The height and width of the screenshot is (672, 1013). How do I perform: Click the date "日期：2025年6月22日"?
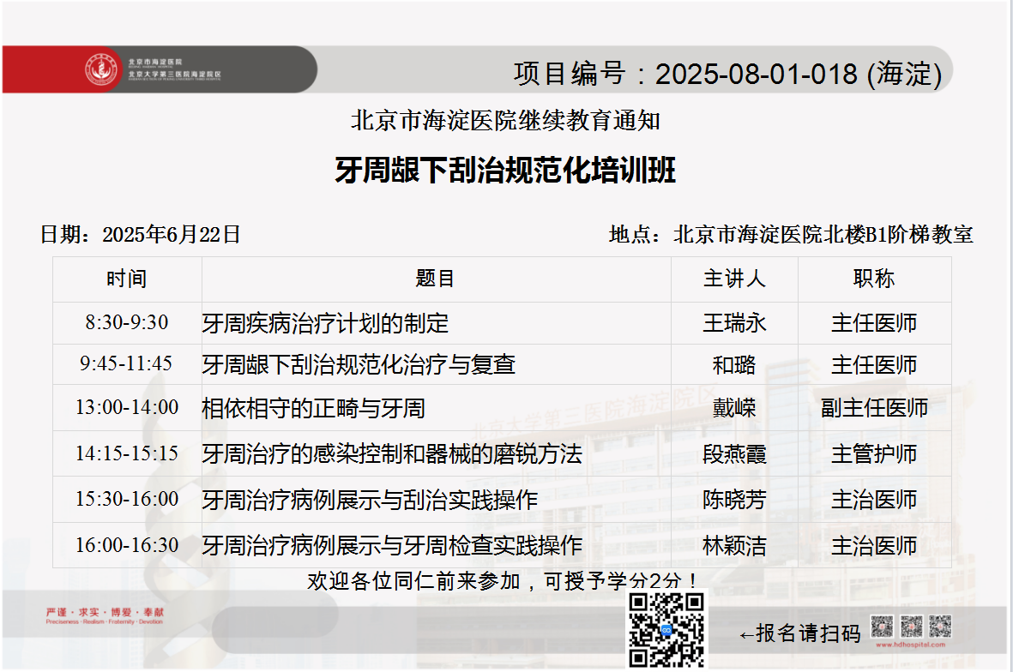(x=140, y=234)
